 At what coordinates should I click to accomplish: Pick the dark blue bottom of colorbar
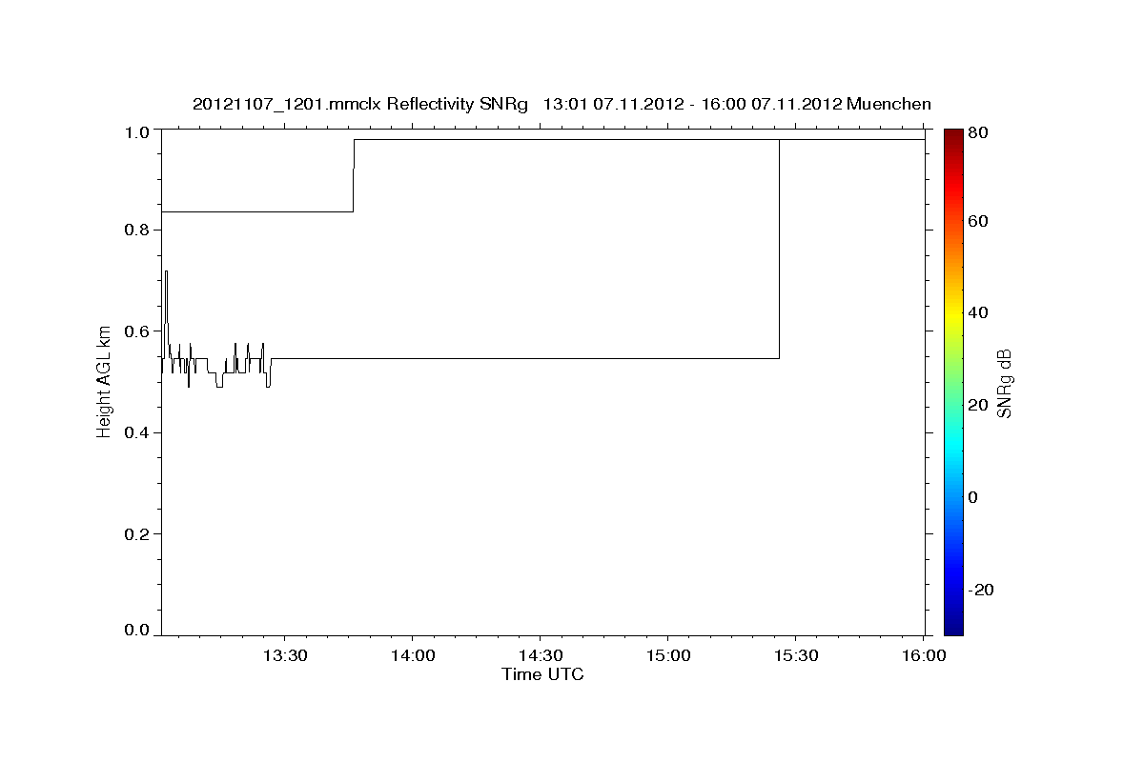coord(953,629)
